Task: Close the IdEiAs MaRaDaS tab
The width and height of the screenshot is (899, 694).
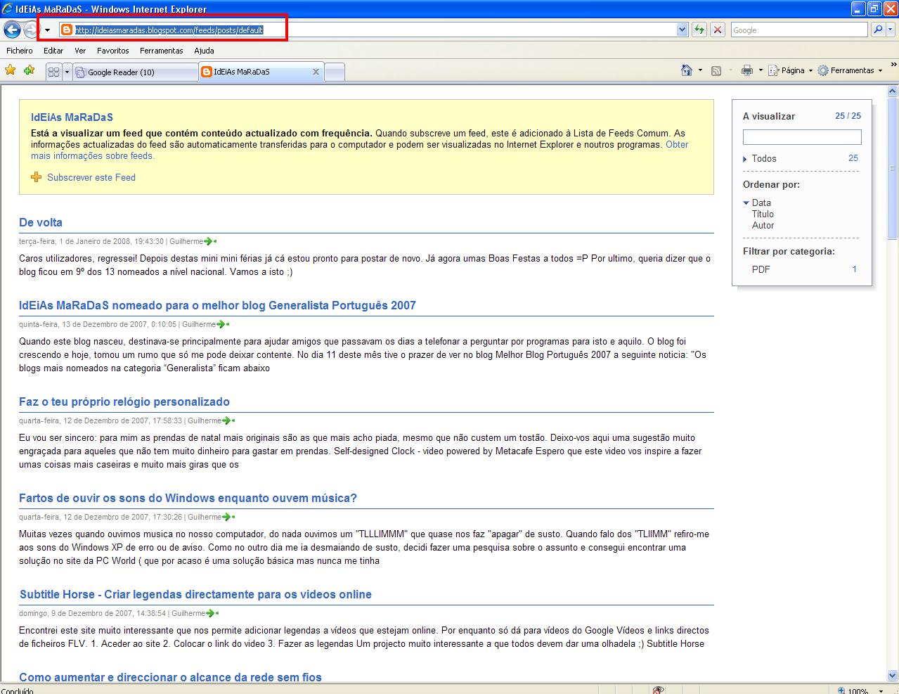Action: click(x=316, y=72)
